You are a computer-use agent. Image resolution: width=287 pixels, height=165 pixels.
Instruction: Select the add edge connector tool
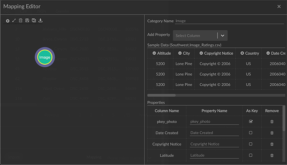click(x=14, y=20)
